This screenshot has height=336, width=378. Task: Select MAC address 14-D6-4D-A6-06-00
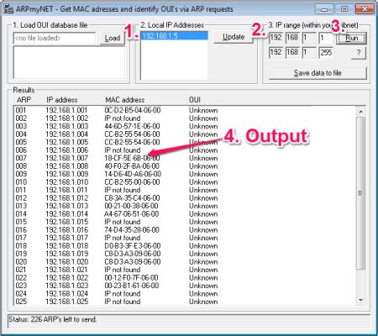click(x=133, y=174)
